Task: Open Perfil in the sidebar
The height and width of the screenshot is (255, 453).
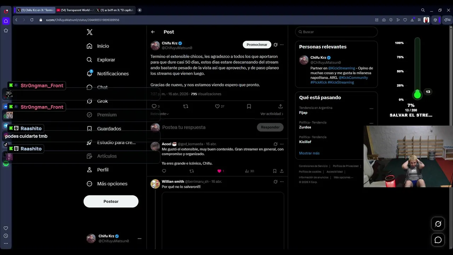Action: [x=98, y=170]
